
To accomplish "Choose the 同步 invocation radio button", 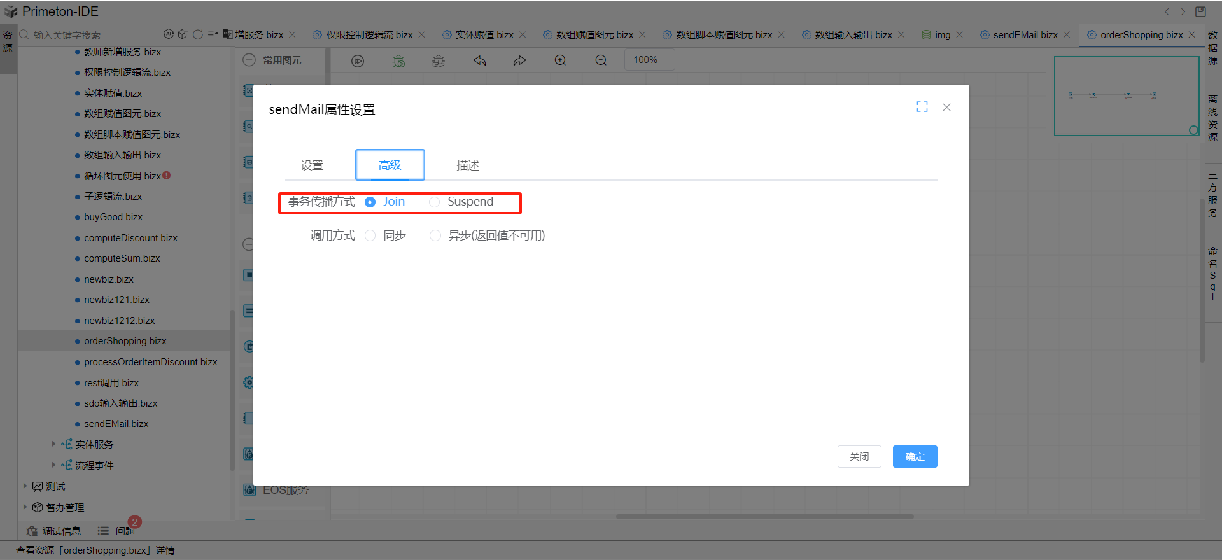I will pos(370,236).
